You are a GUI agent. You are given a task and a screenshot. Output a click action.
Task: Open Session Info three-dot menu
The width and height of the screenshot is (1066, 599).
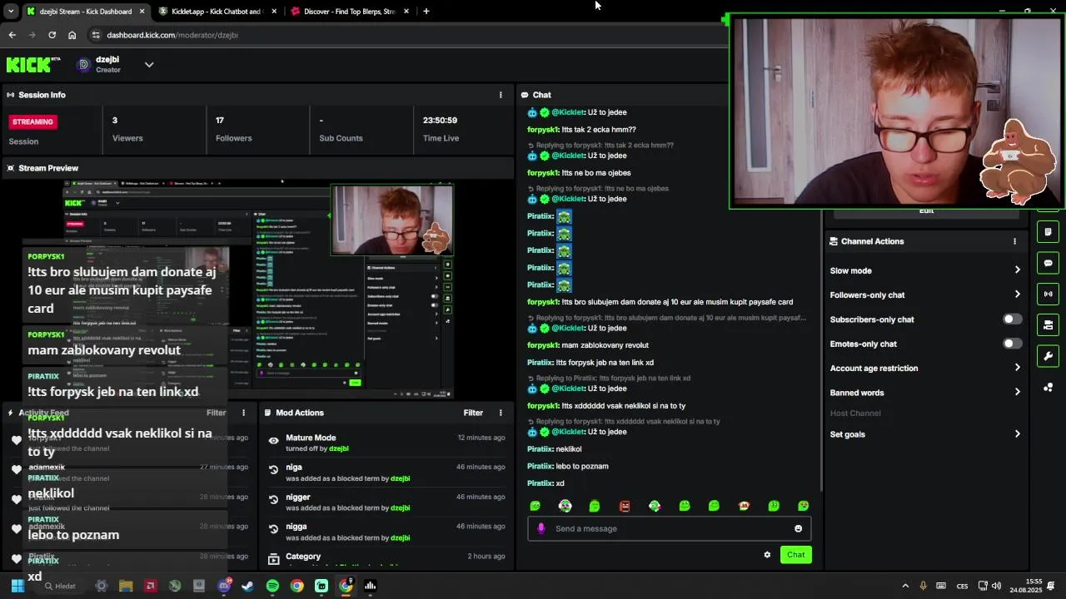(501, 95)
